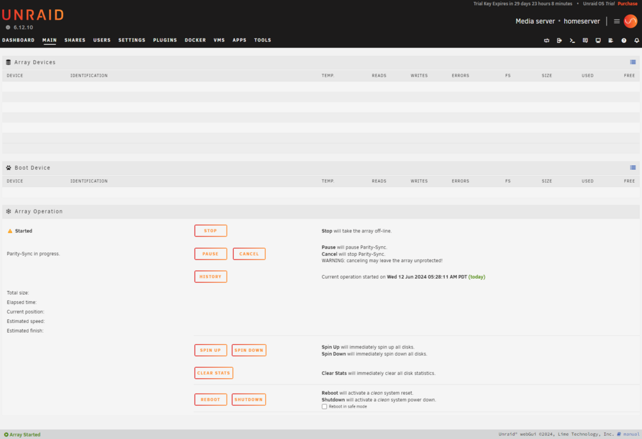Screen dimensions: 642x439
Task: Click the 'Elapsed time:' label
Action: (x=22, y=302)
